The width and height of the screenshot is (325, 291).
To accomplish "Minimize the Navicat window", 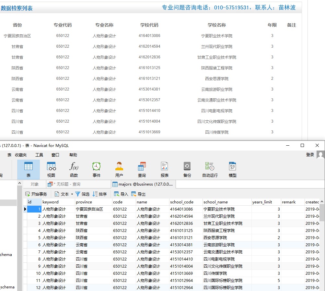I will coord(288,145).
